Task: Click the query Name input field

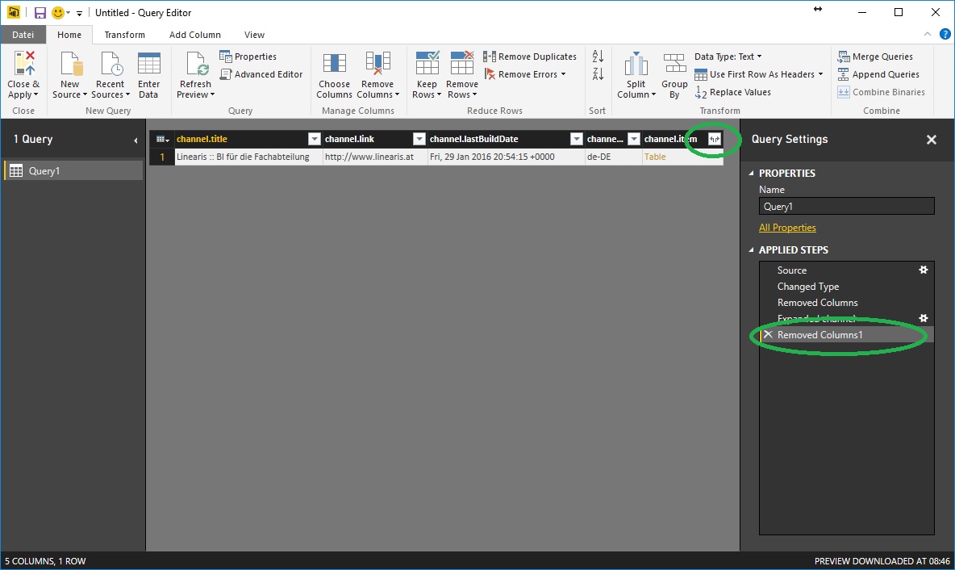Action: [x=846, y=207]
